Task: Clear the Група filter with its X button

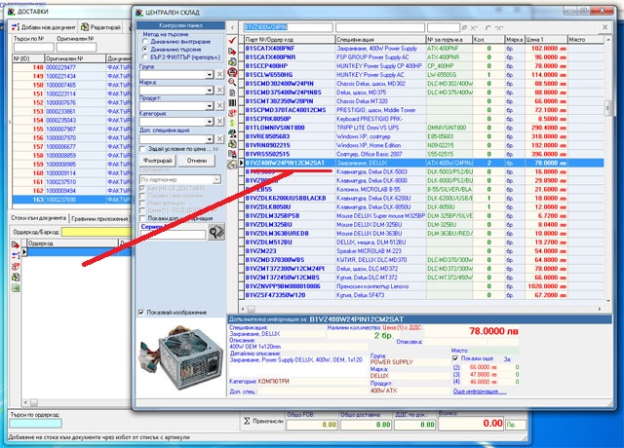Action: pyautogui.click(x=219, y=74)
